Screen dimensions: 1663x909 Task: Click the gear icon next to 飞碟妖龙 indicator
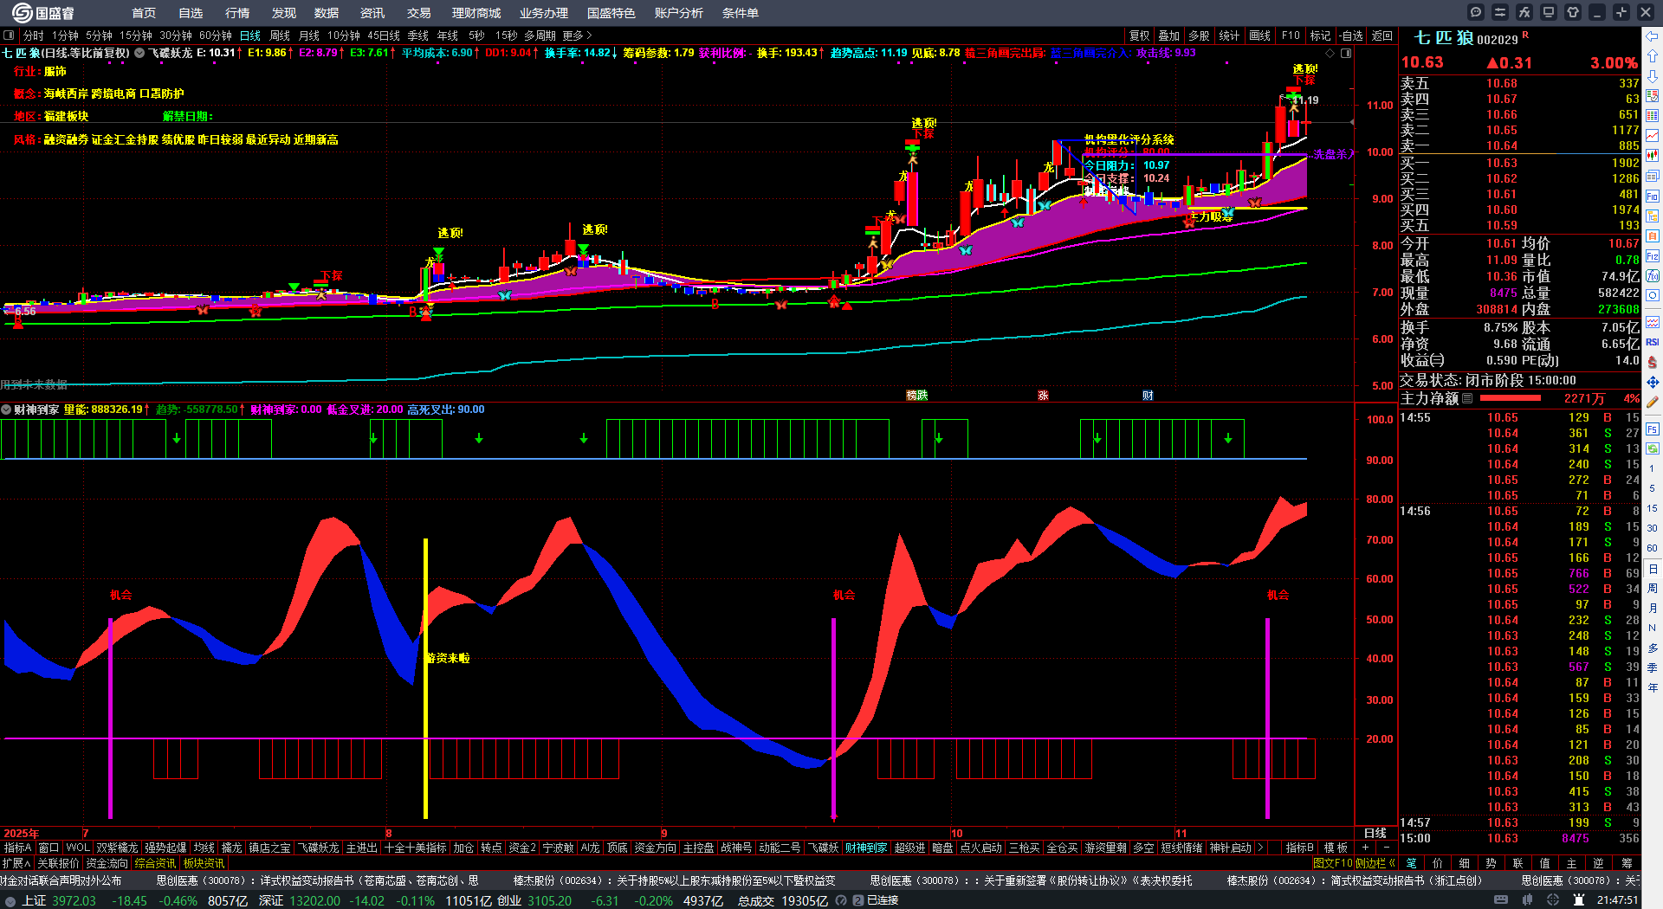pyautogui.click(x=139, y=53)
